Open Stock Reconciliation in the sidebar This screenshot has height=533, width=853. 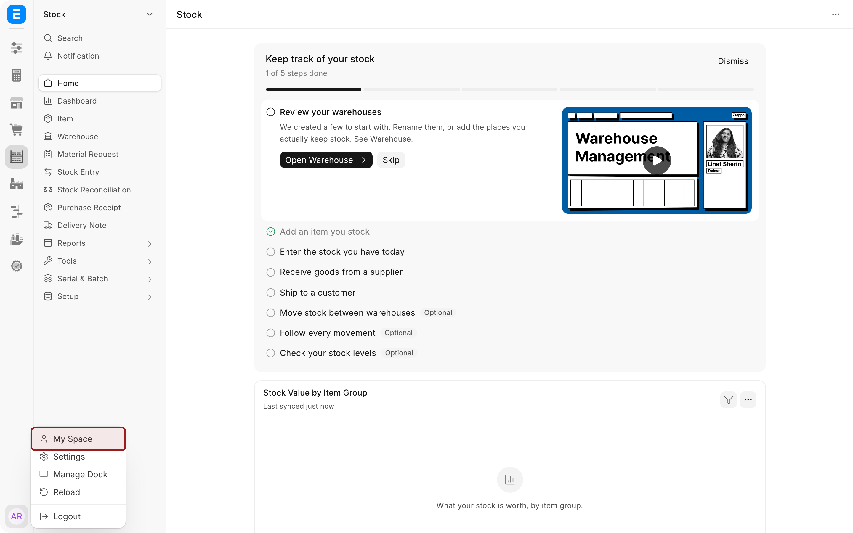[x=100, y=190]
